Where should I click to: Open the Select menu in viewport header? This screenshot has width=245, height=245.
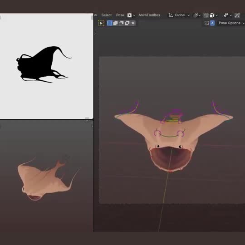(x=107, y=15)
